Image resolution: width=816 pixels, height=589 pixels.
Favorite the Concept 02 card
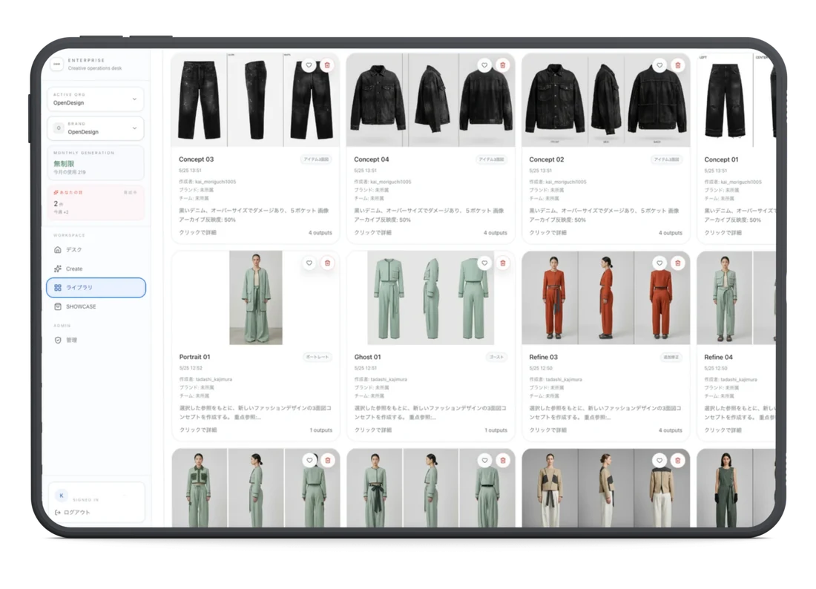coord(659,65)
